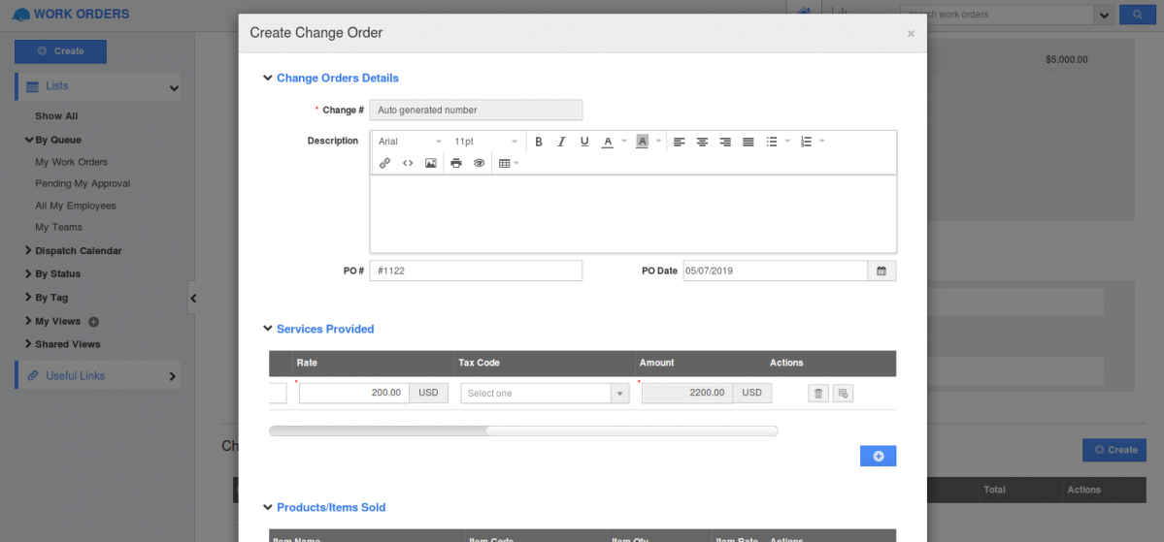
Task: Insert an image into the description
Action: coord(431,164)
